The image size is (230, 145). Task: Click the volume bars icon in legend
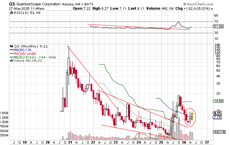tap(11, 60)
